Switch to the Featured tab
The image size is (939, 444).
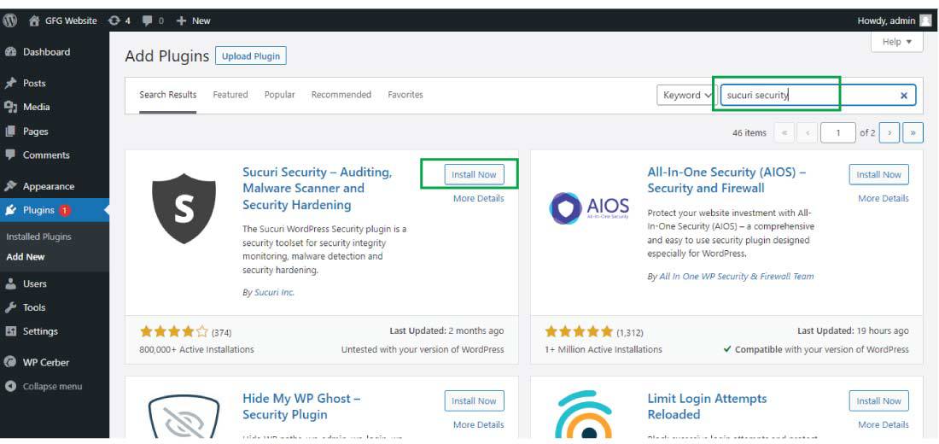point(230,95)
